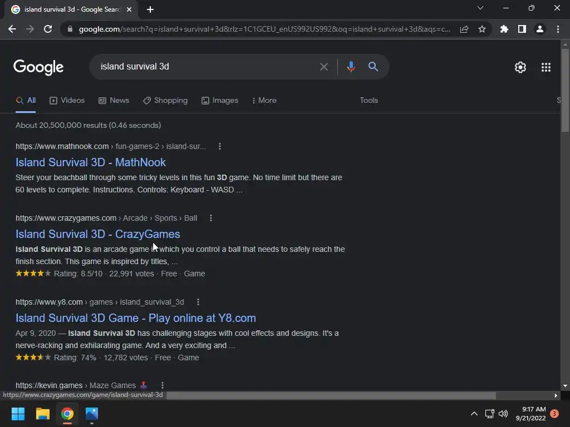Start voice search with microphone
Screen dimensions: 570x427
coord(351,67)
